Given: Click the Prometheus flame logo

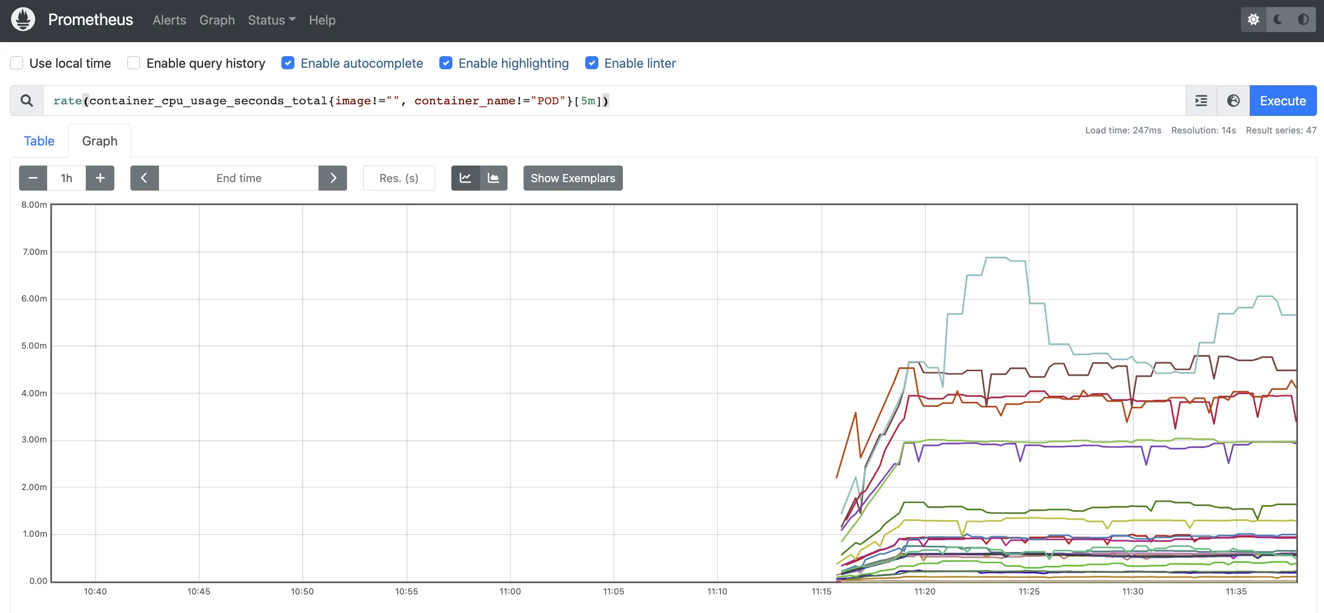Looking at the screenshot, I should tap(23, 20).
